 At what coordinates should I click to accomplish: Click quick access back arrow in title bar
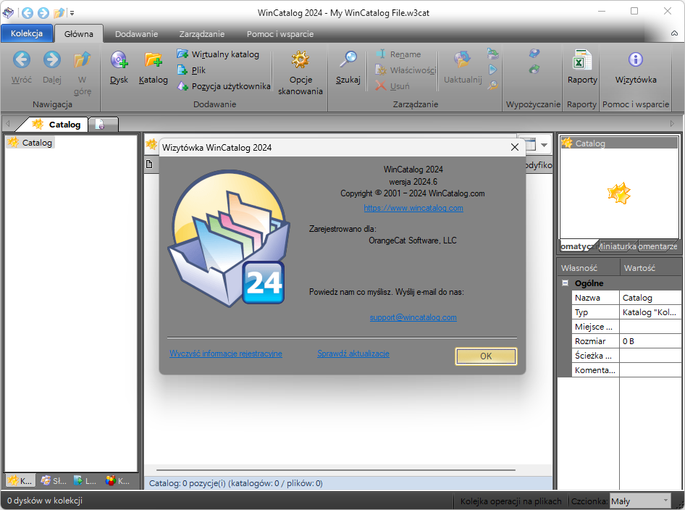(27, 12)
